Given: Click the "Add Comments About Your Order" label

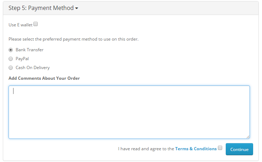Looking at the screenshot, I should click(x=44, y=78).
